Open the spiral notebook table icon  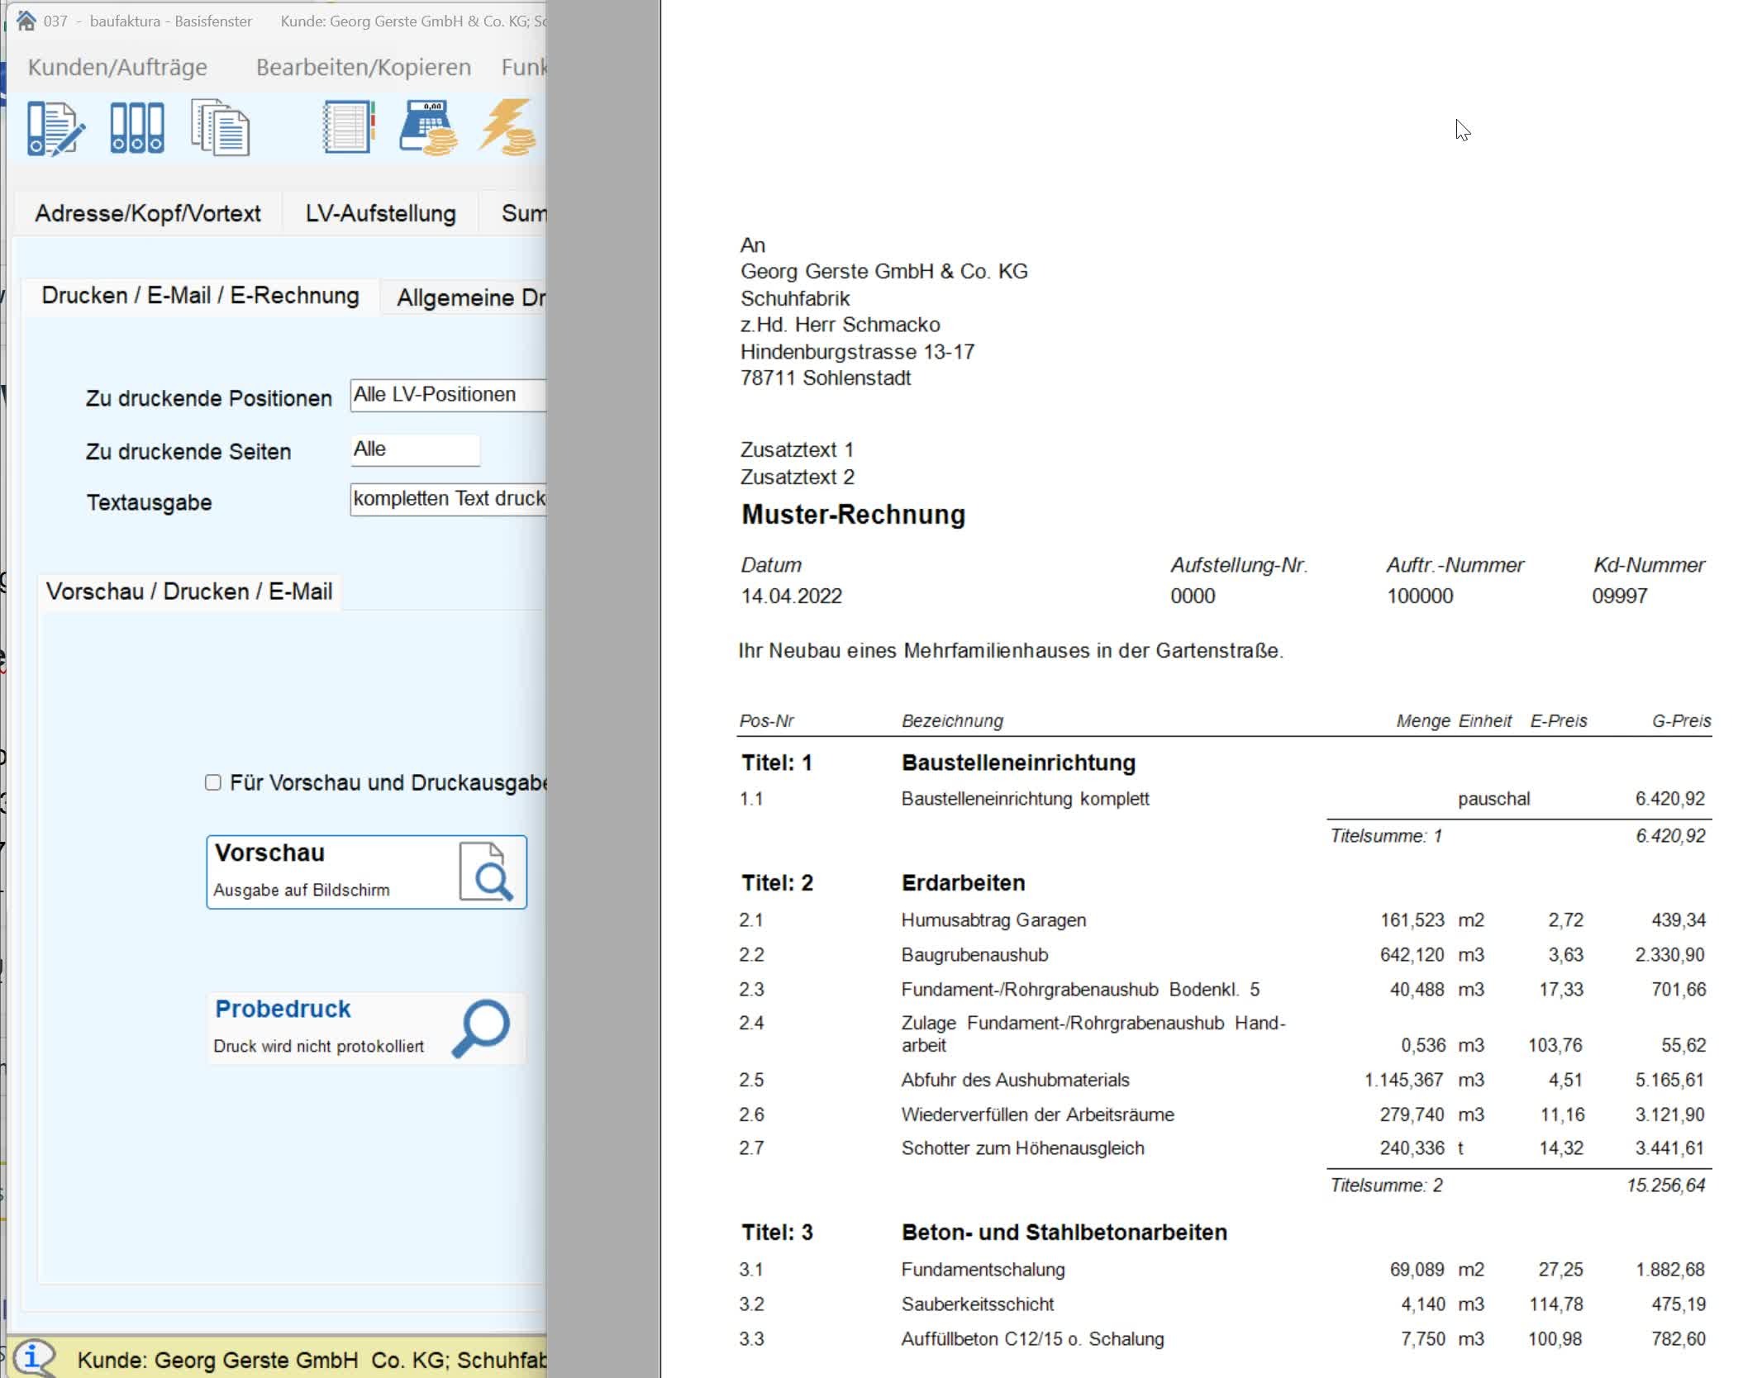pyautogui.click(x=349, y=127)
